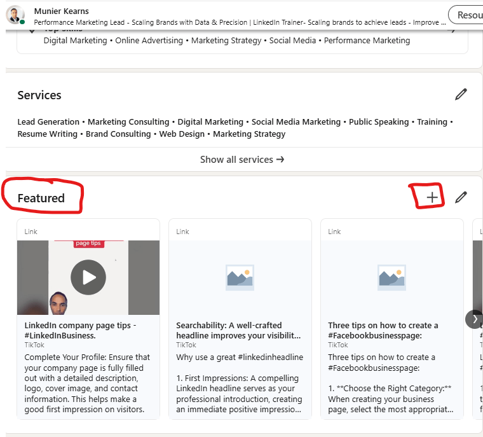This screenshot has height=437, width=483.
Task: Click the Services section heading
Action: [x=39, y=95]
